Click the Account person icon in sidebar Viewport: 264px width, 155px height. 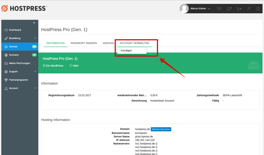6,88
